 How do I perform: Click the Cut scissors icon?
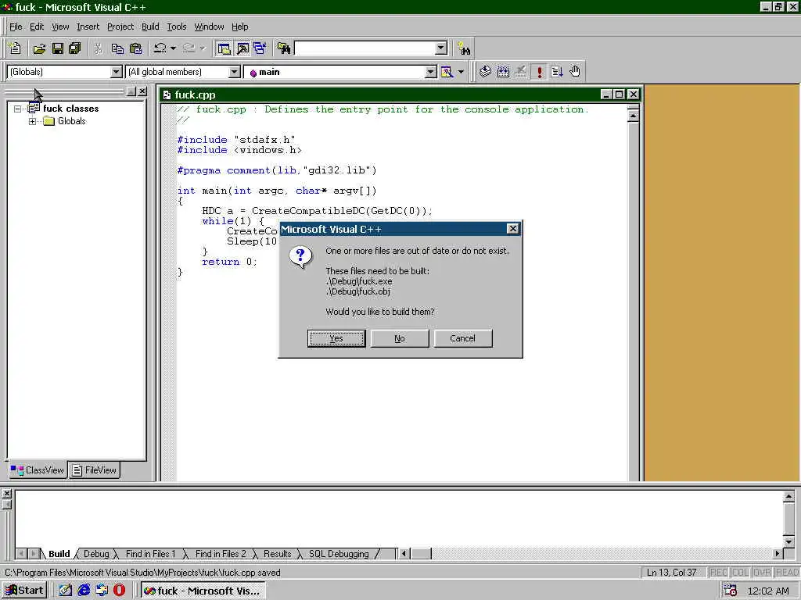(x=98, y=48)
